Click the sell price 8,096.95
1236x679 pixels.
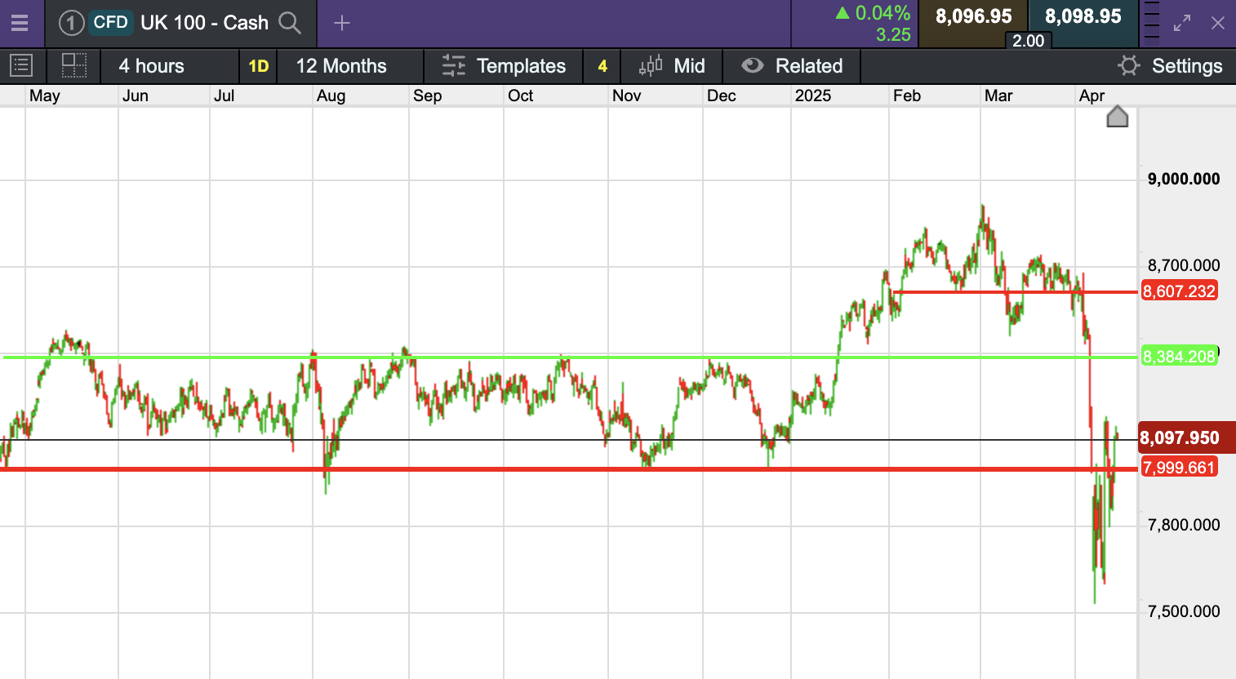[973, 16]
